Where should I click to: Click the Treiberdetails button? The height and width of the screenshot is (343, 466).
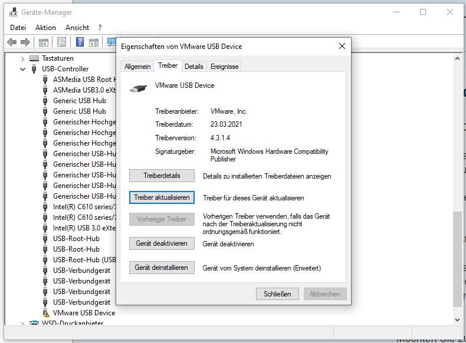[162, 176]
